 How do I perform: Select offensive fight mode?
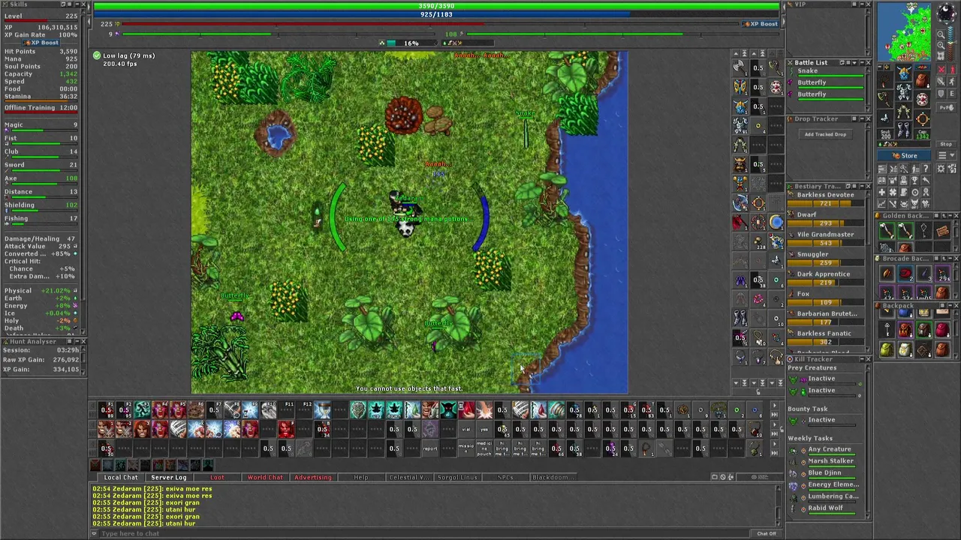941,69
